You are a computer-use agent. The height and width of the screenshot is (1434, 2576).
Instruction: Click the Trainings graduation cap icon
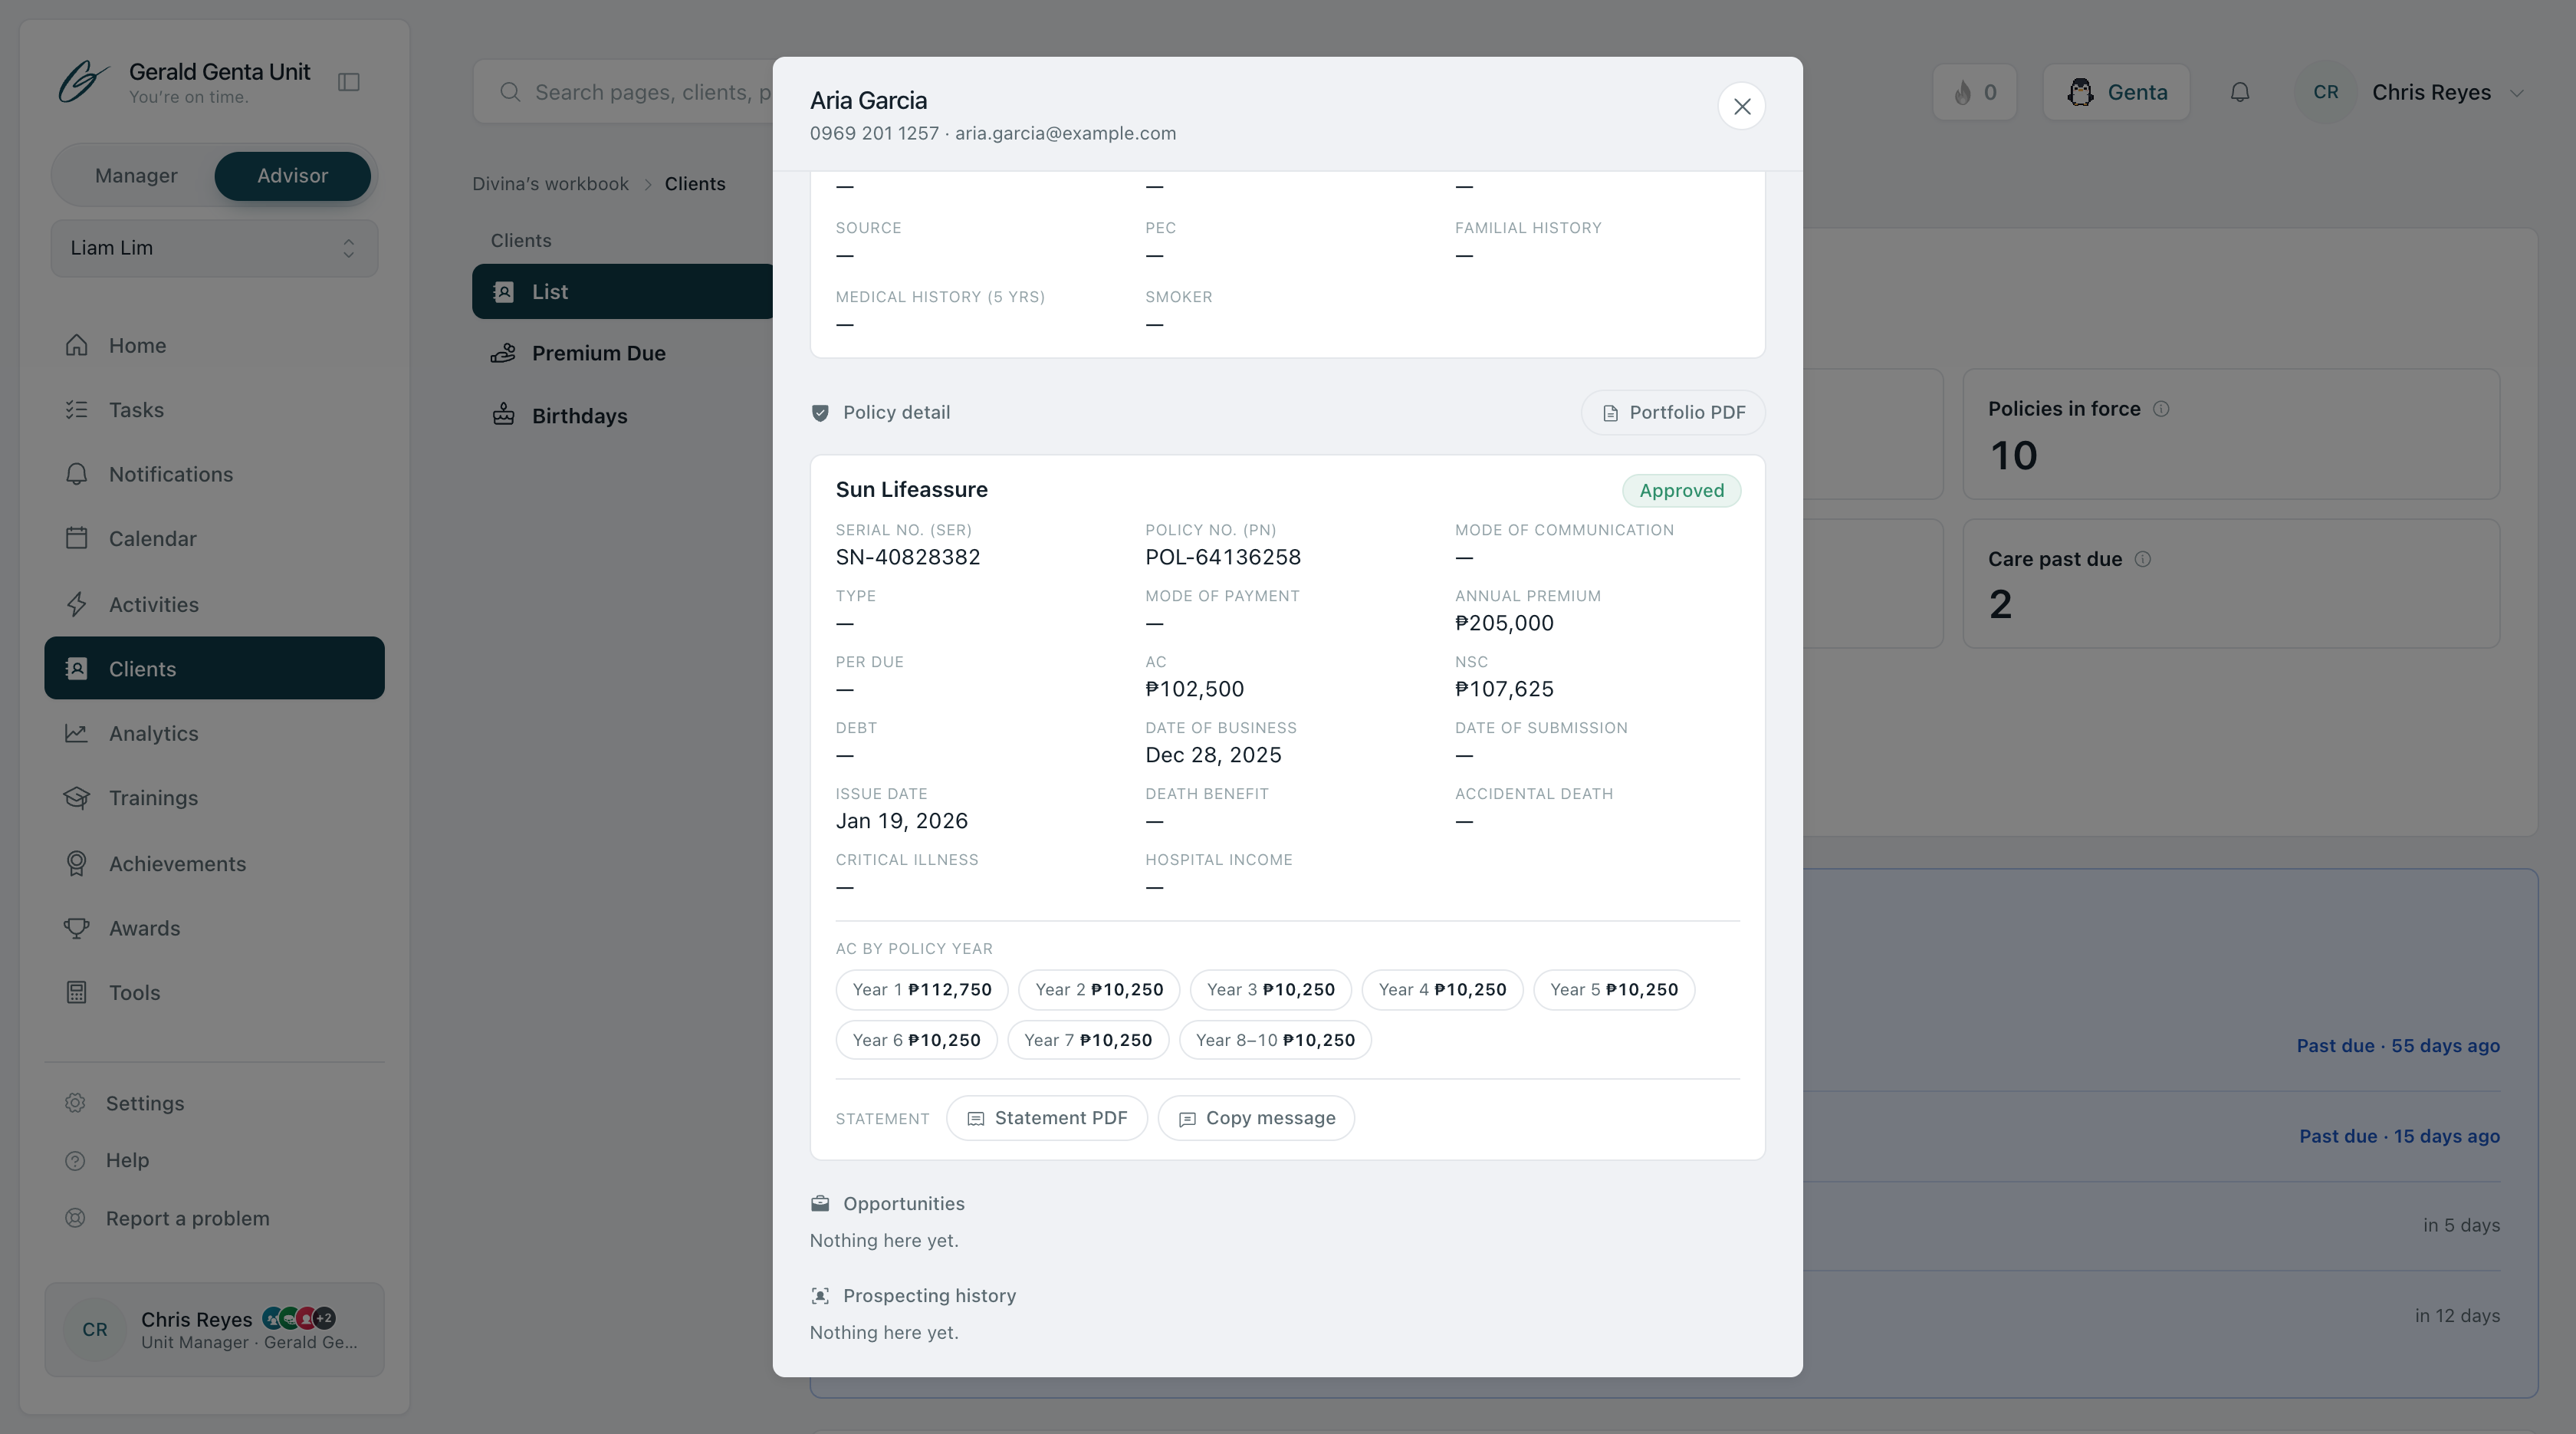(76, 798)
